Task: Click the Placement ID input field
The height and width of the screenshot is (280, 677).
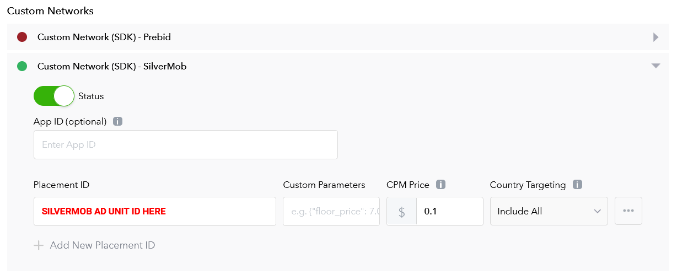Action: click(x=154, y=211)
